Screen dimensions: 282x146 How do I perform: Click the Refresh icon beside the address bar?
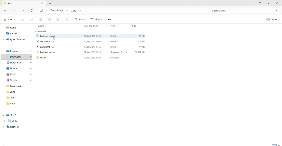tap(32, 11)
